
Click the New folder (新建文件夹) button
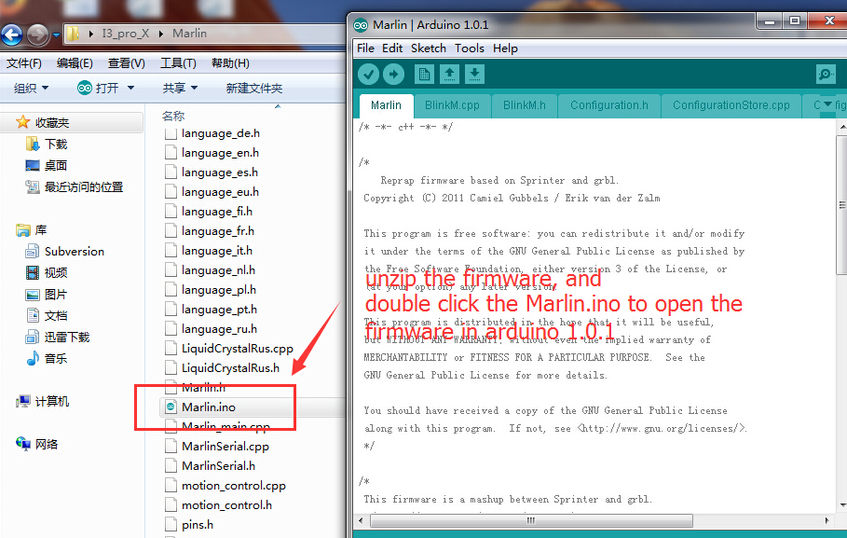(254, 89)
